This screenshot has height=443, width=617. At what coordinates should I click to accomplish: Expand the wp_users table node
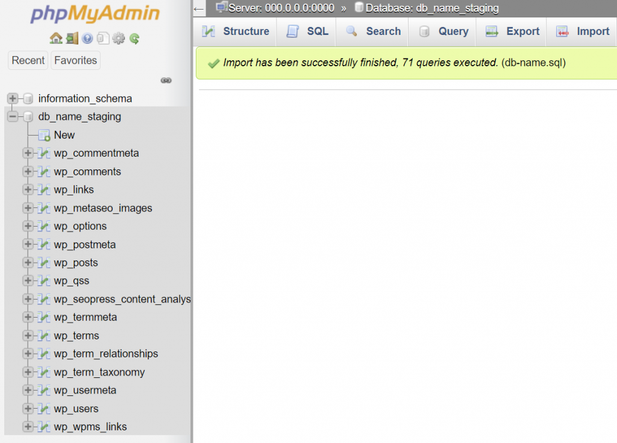pyautogui.click(x=27, y=409)
